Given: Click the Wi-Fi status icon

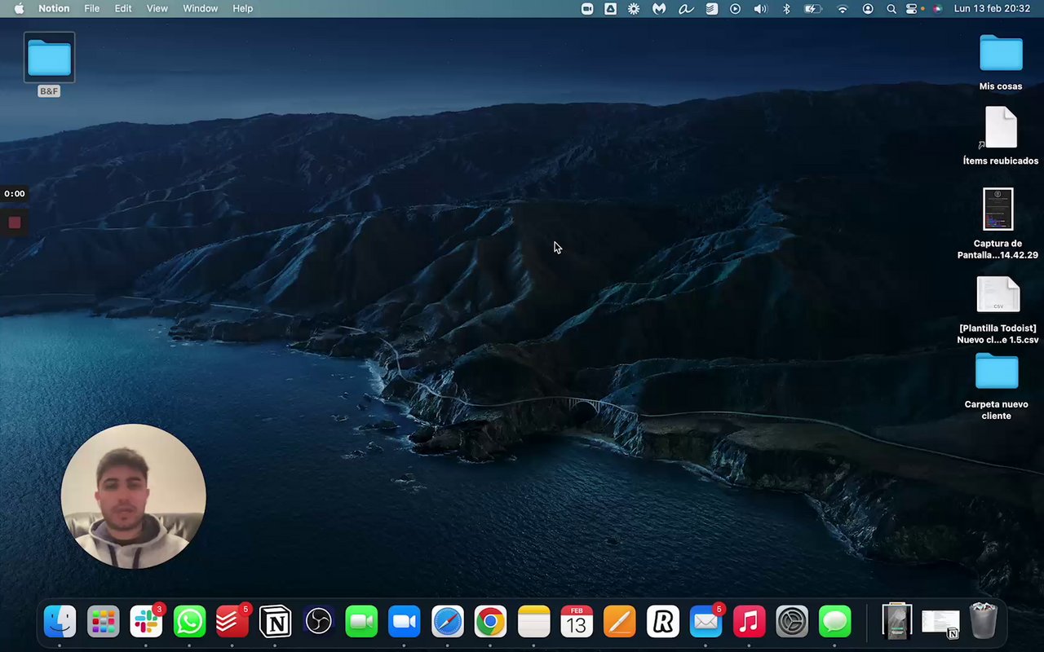Looking at the screenshot, I should (x=843, y=8).
